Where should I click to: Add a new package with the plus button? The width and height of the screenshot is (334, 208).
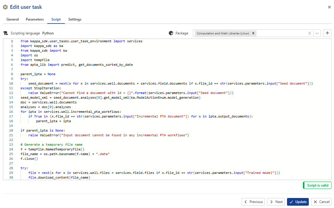click(328, 33)
